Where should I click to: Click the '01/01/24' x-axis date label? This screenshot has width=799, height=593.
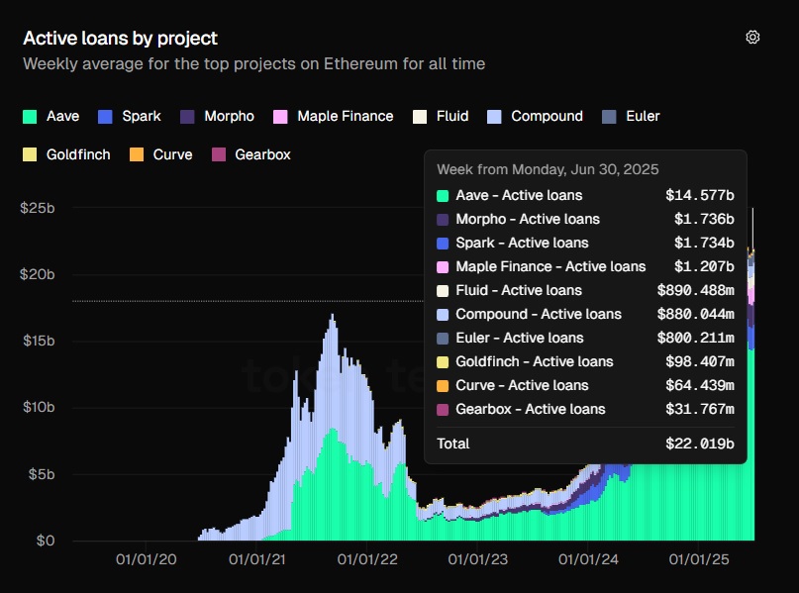pyautogui.click(x=588, y=559)
